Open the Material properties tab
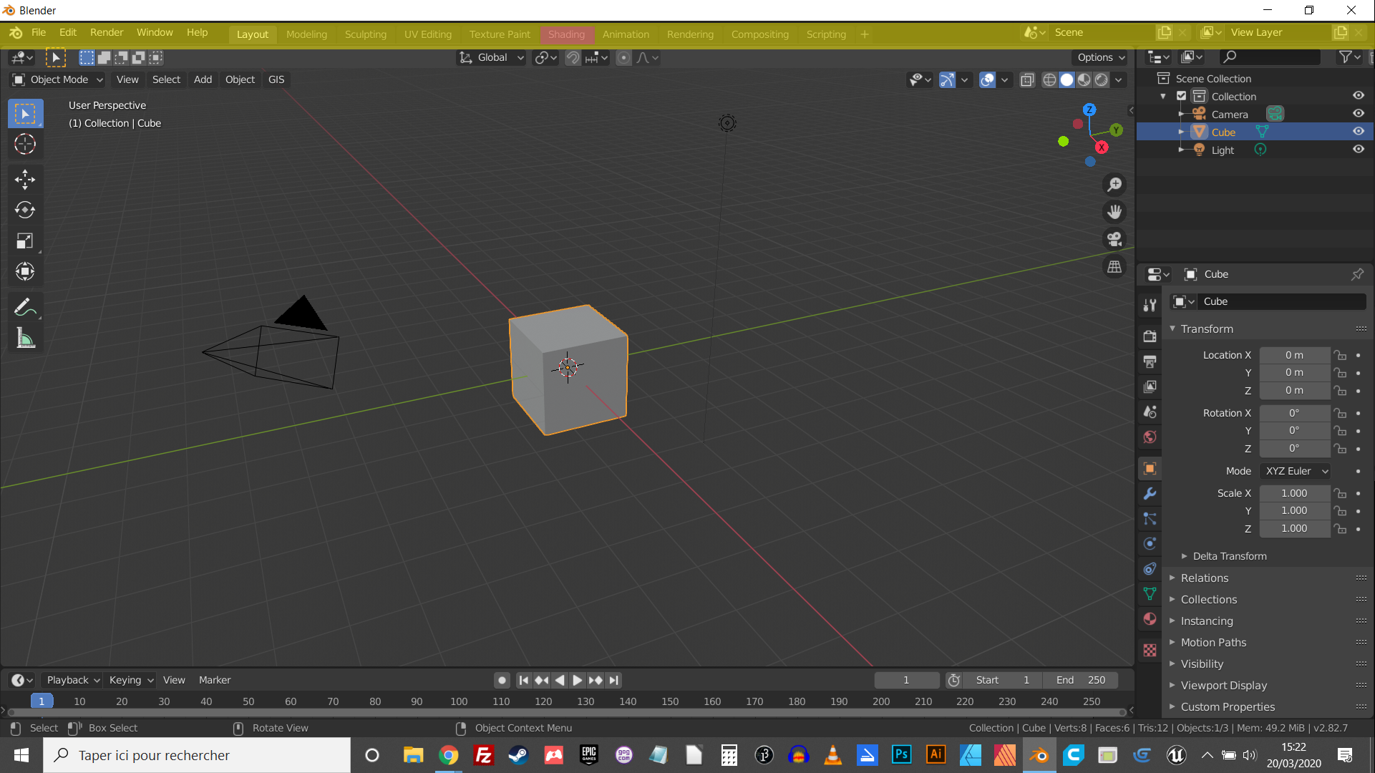 pos(1150,619)
